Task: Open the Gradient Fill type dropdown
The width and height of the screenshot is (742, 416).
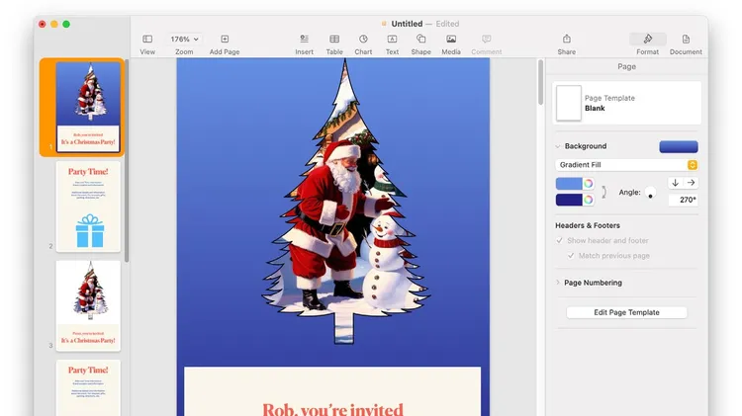Action: point(626,164)
